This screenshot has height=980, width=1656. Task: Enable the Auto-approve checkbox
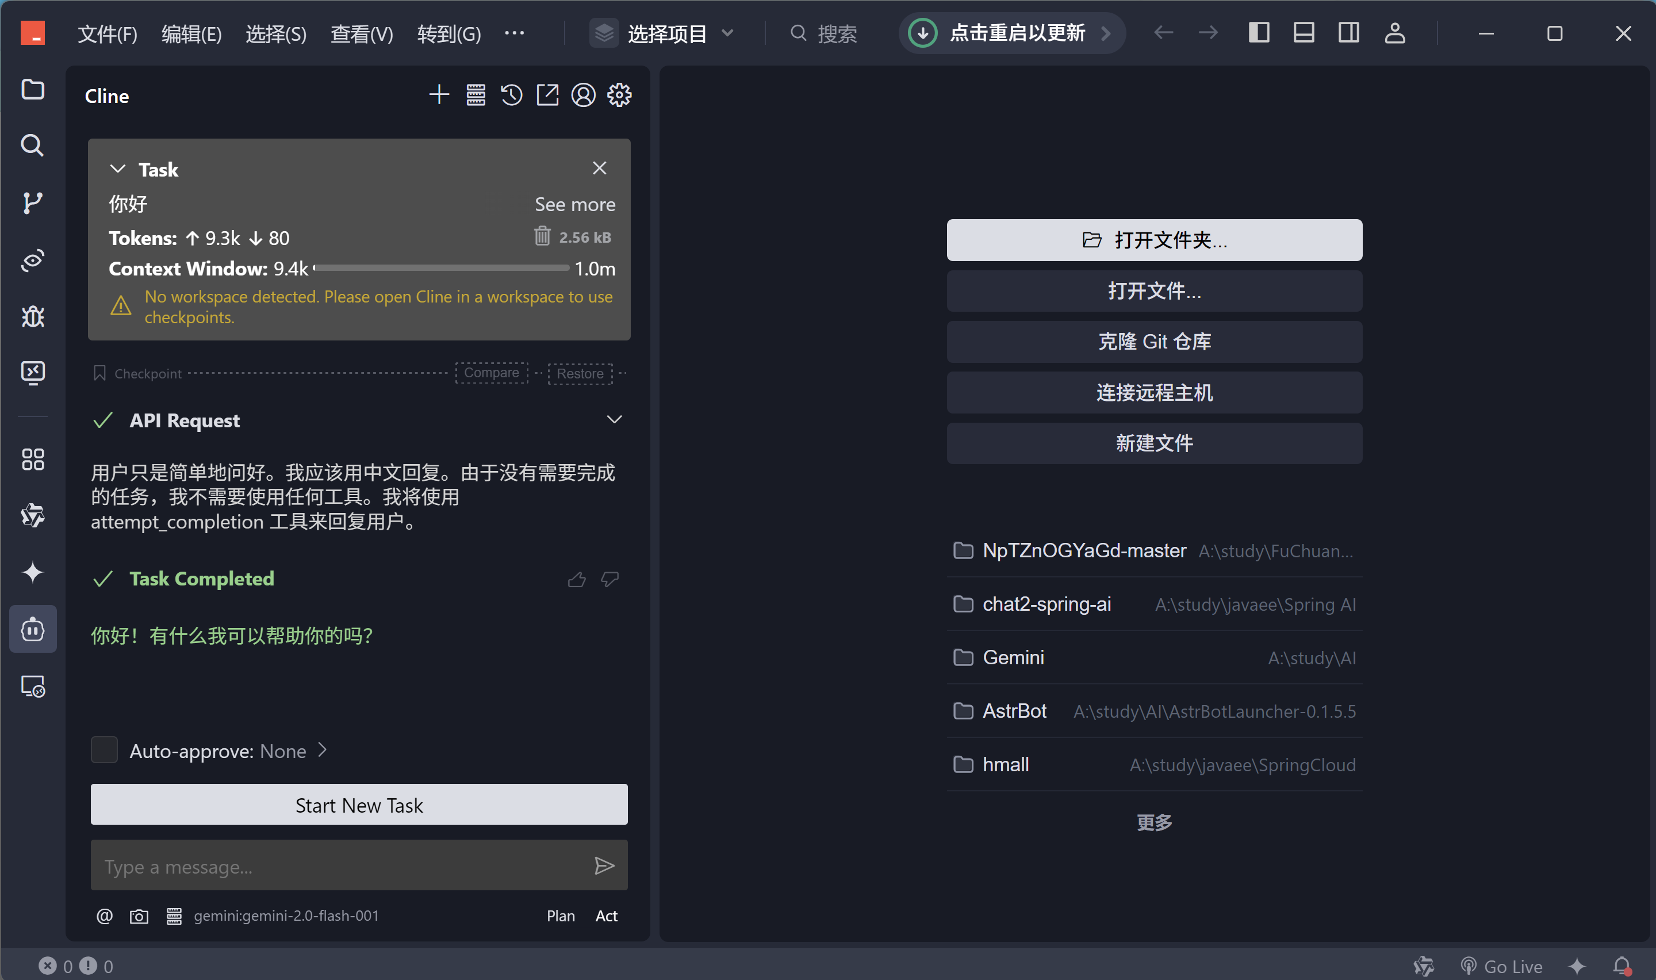(104, 751)
